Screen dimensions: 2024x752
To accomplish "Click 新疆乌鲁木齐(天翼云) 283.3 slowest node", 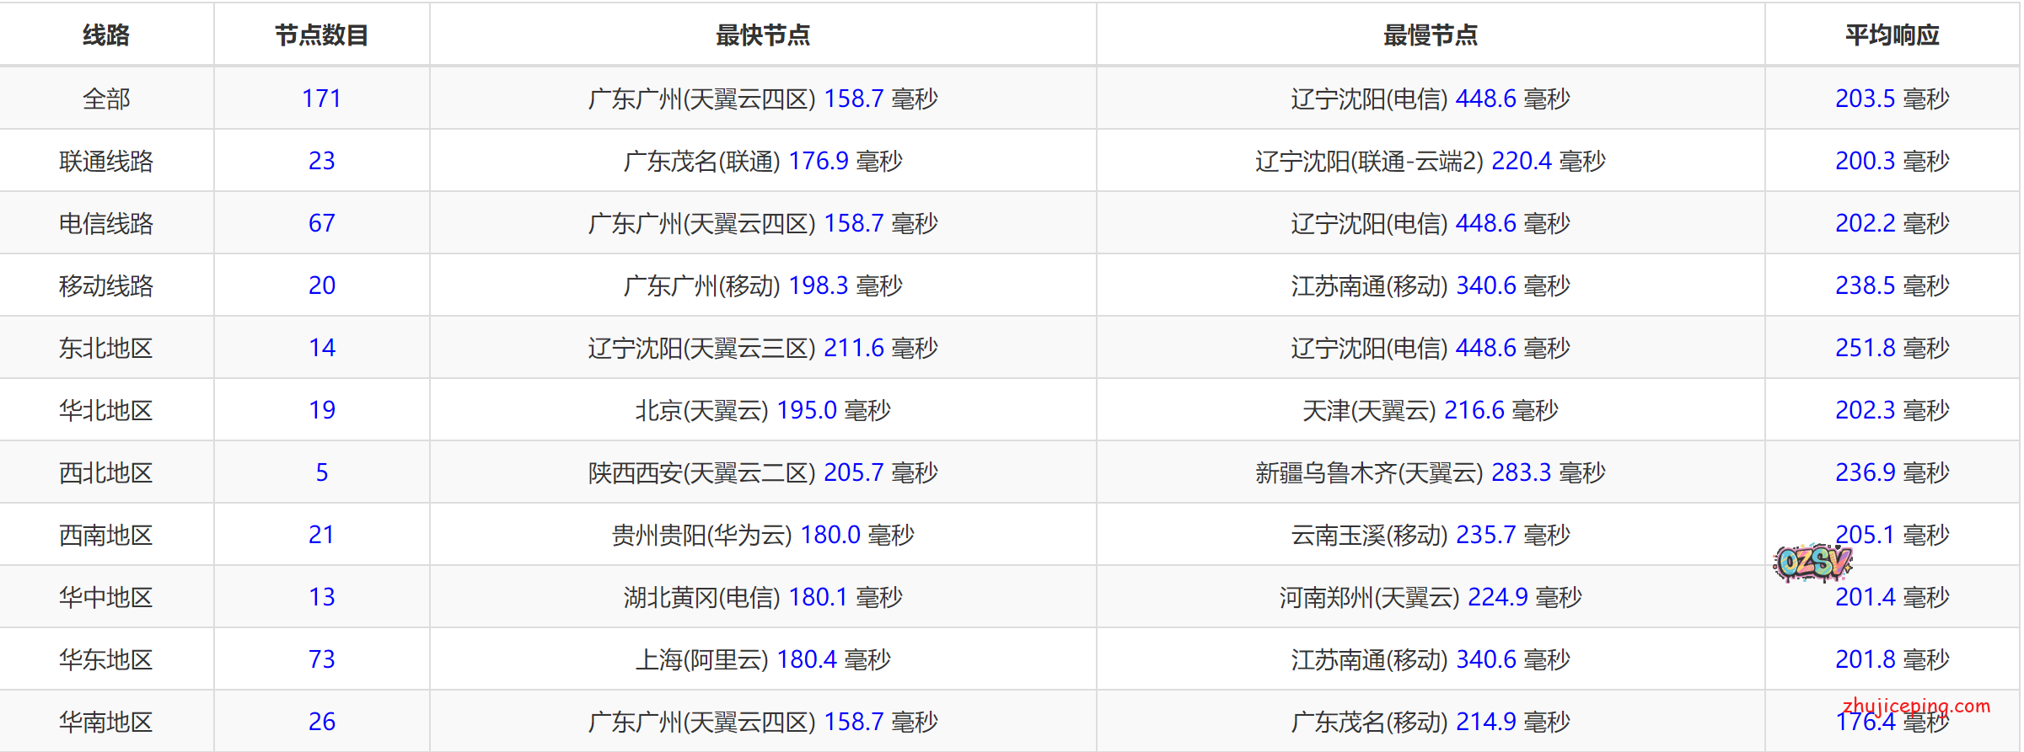I will (x=1430, y=472).
